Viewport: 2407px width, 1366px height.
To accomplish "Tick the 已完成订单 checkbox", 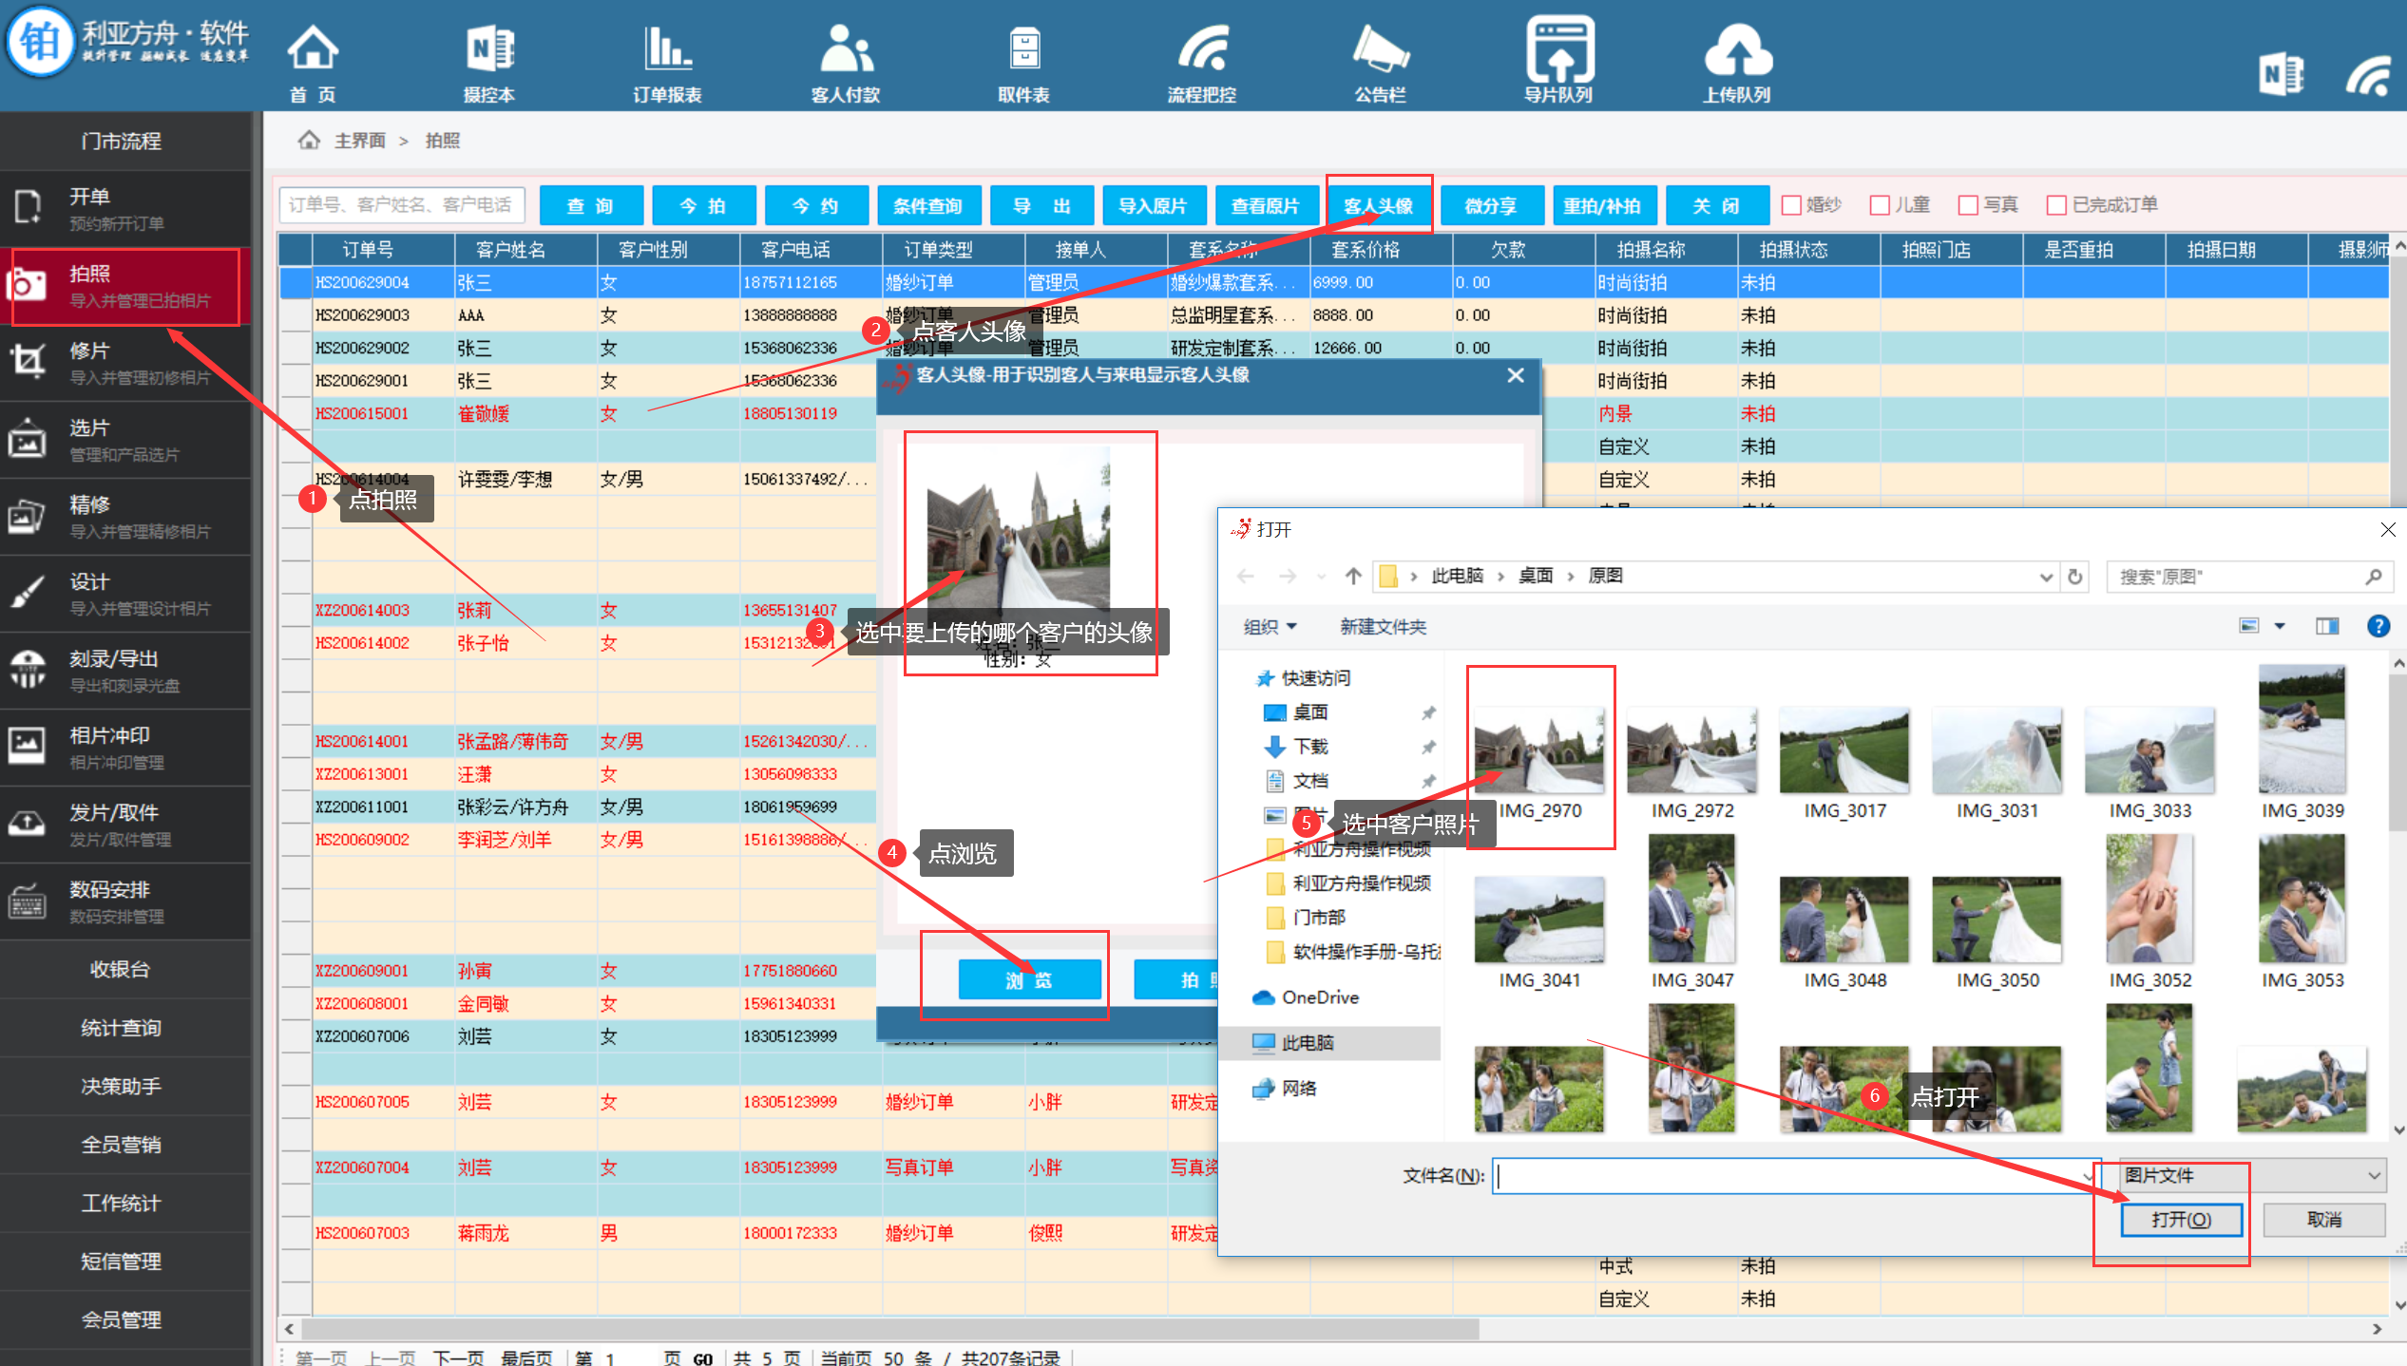I will [x=2056, y=205].
